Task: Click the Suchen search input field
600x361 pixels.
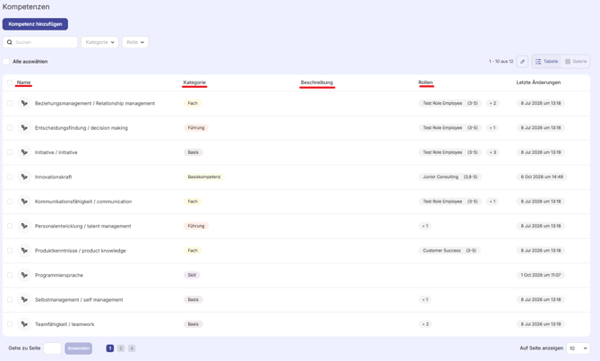Action: [40, 42]
